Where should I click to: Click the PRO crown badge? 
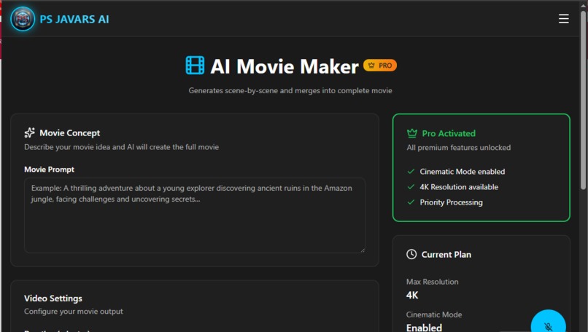point(380,66)
